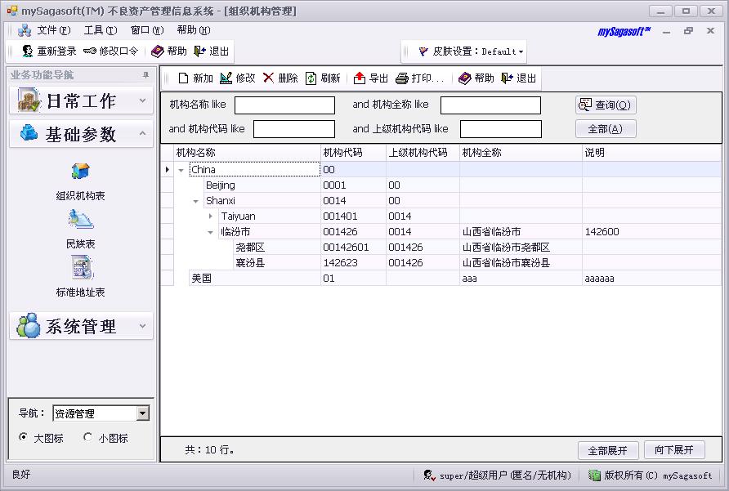This screenshot has width=729, height=491.
Task: Click the 机构代码 like input field
Action: click(294, 129)
